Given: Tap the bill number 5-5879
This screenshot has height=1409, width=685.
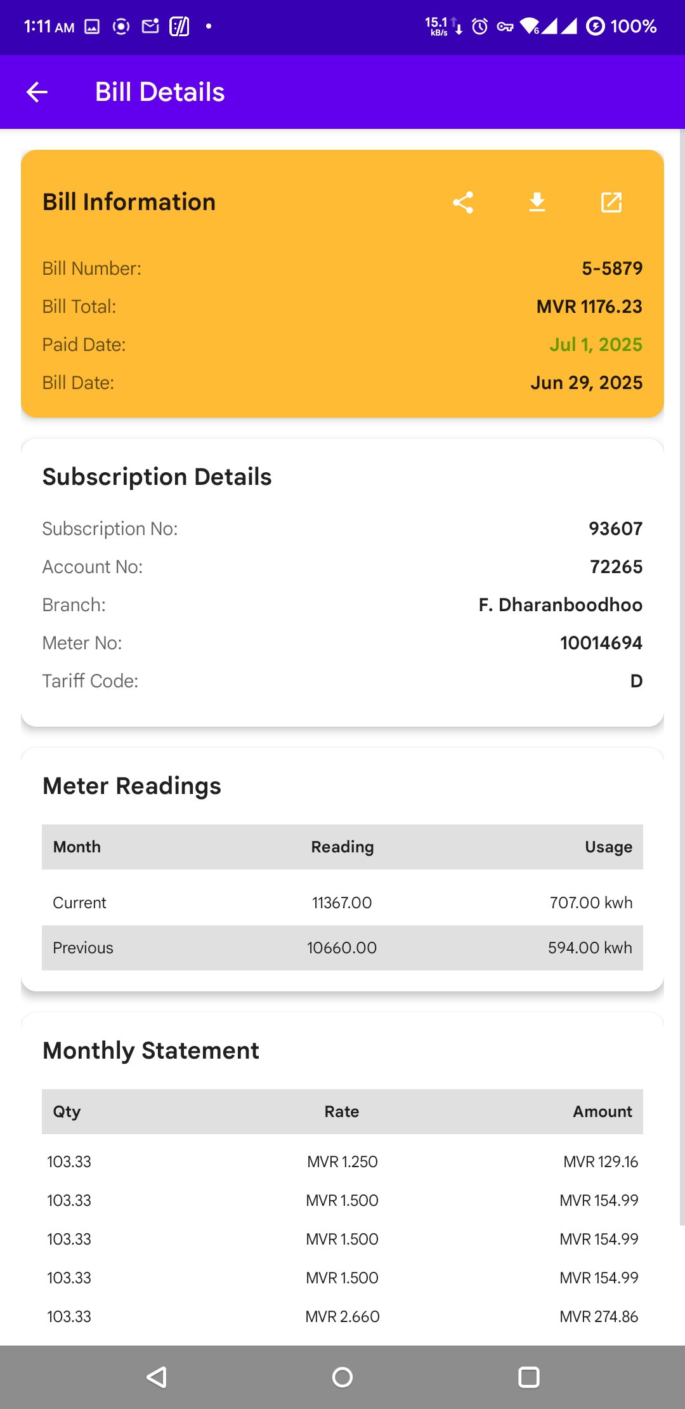Looking at the screenshot, I should click(611, 268).
